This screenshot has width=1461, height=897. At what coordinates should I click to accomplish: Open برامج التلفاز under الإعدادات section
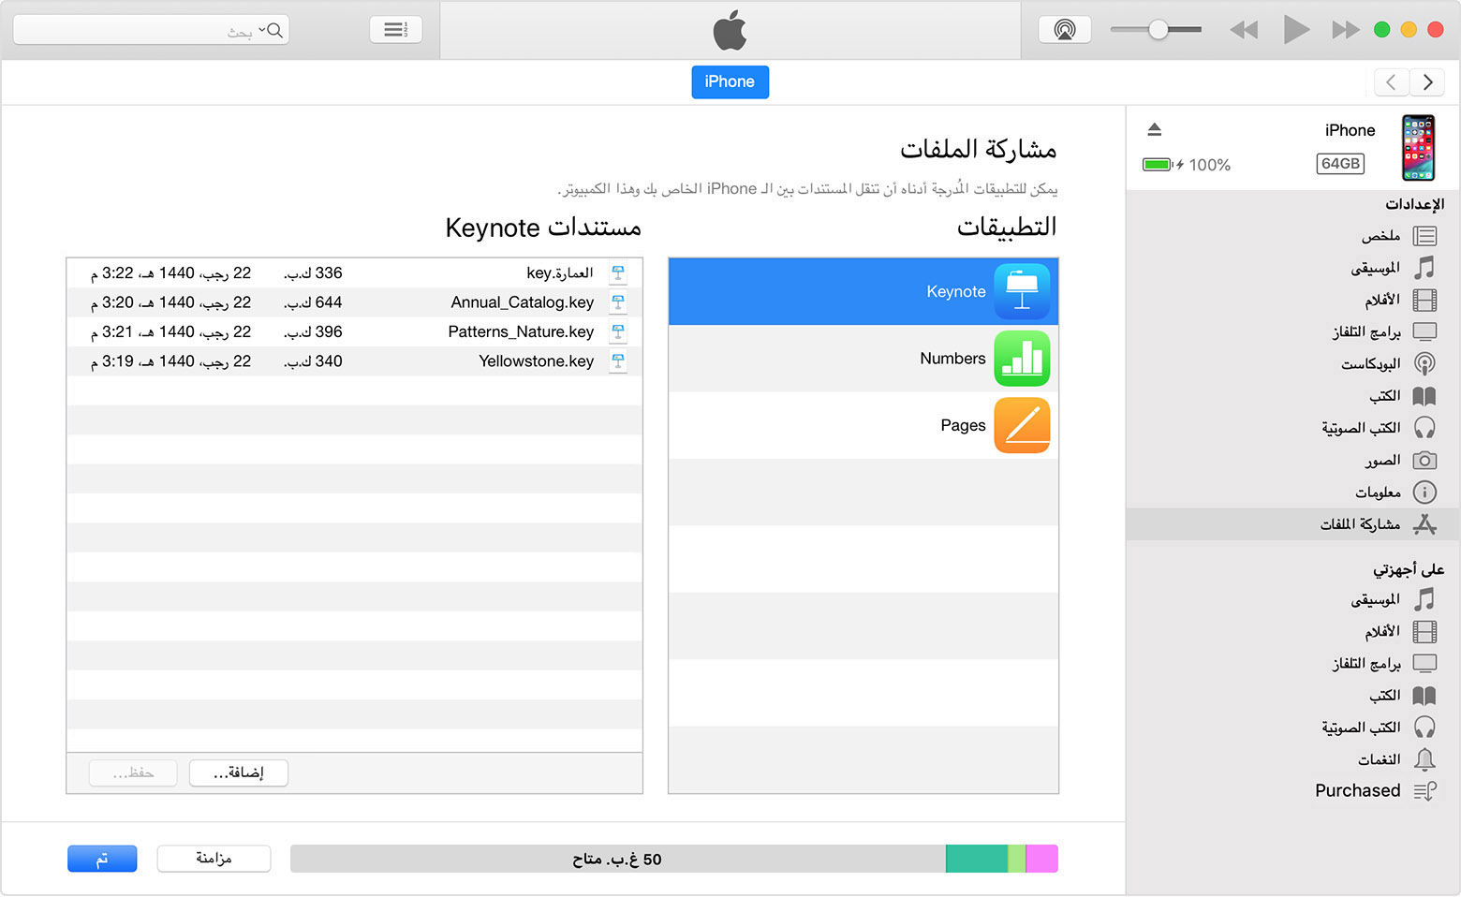[x=1292, y=331]
